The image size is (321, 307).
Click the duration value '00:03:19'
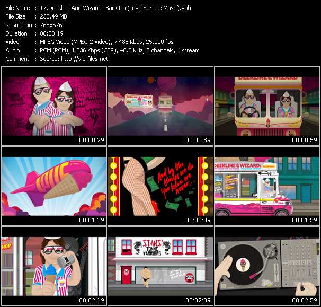[x=51, y=33]
